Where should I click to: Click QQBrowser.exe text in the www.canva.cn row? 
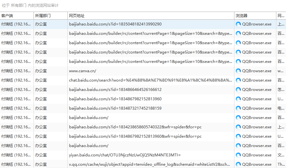tap(257, 71)
